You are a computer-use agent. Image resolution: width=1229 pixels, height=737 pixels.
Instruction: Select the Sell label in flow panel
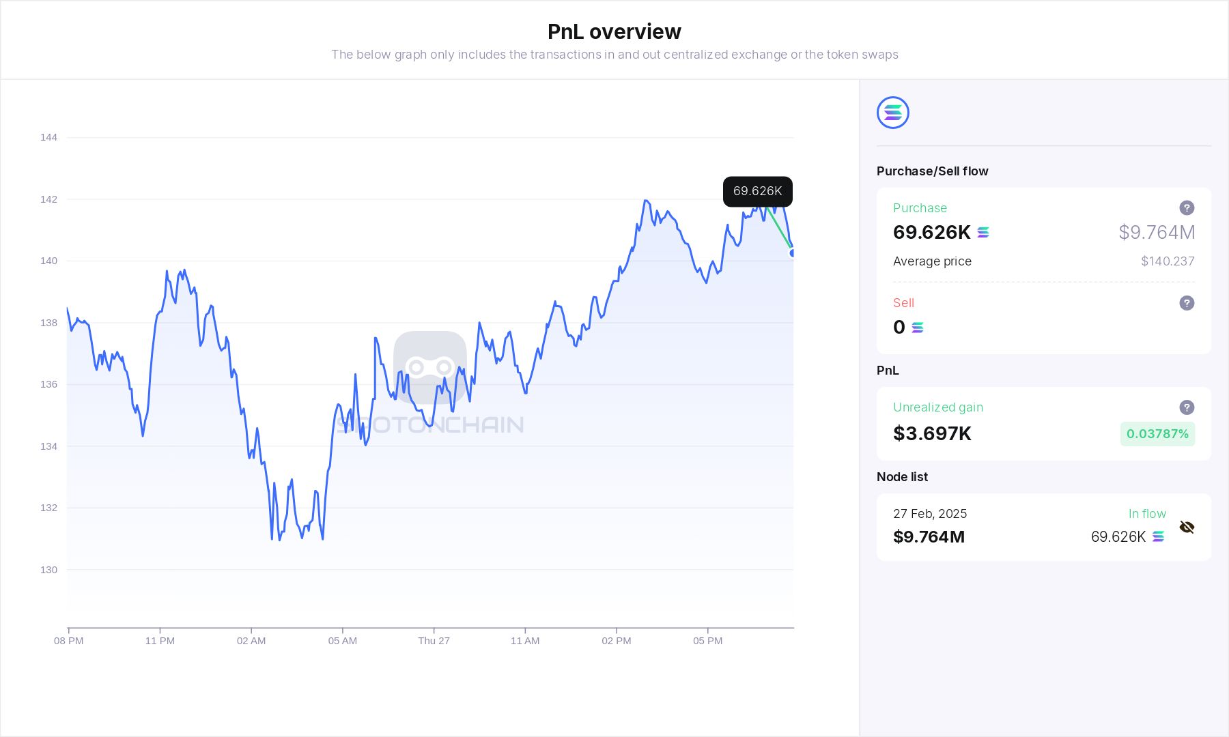[903, 303]
